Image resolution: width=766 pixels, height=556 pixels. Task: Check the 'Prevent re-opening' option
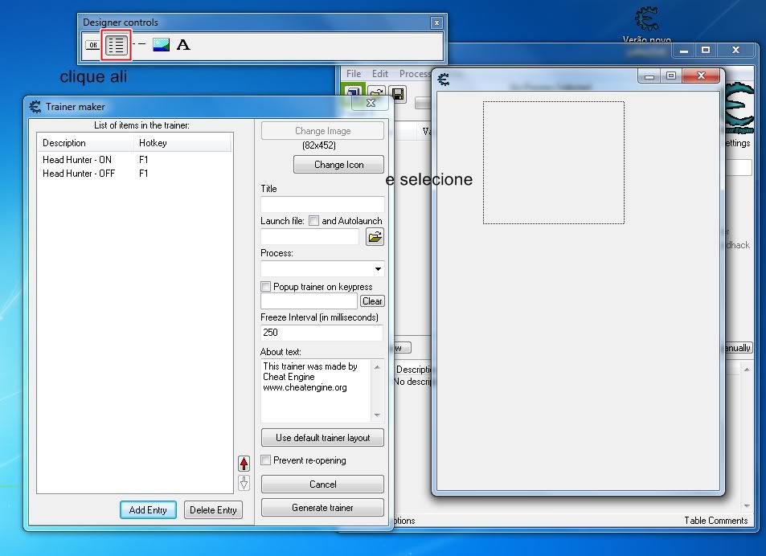tap(266, 460)
